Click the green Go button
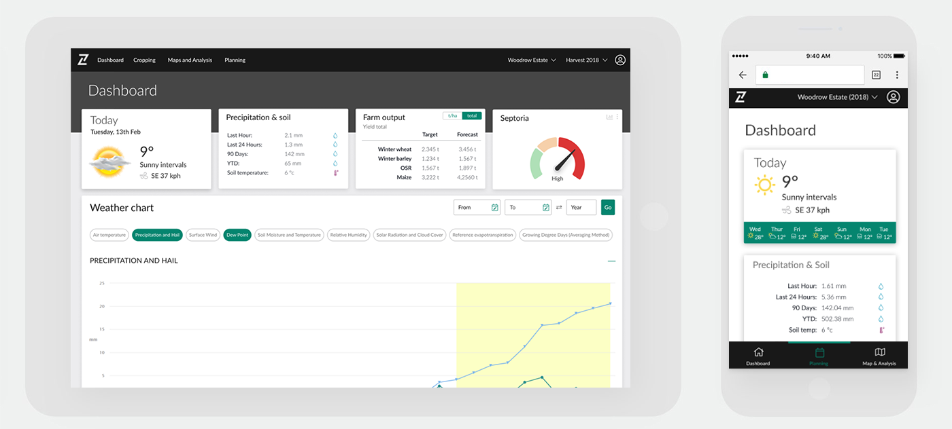The width and height of the screenshot is (952, 429). 608,208
